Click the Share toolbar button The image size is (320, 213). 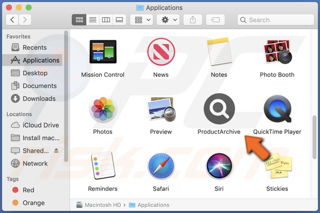click(x=193, y=20)
